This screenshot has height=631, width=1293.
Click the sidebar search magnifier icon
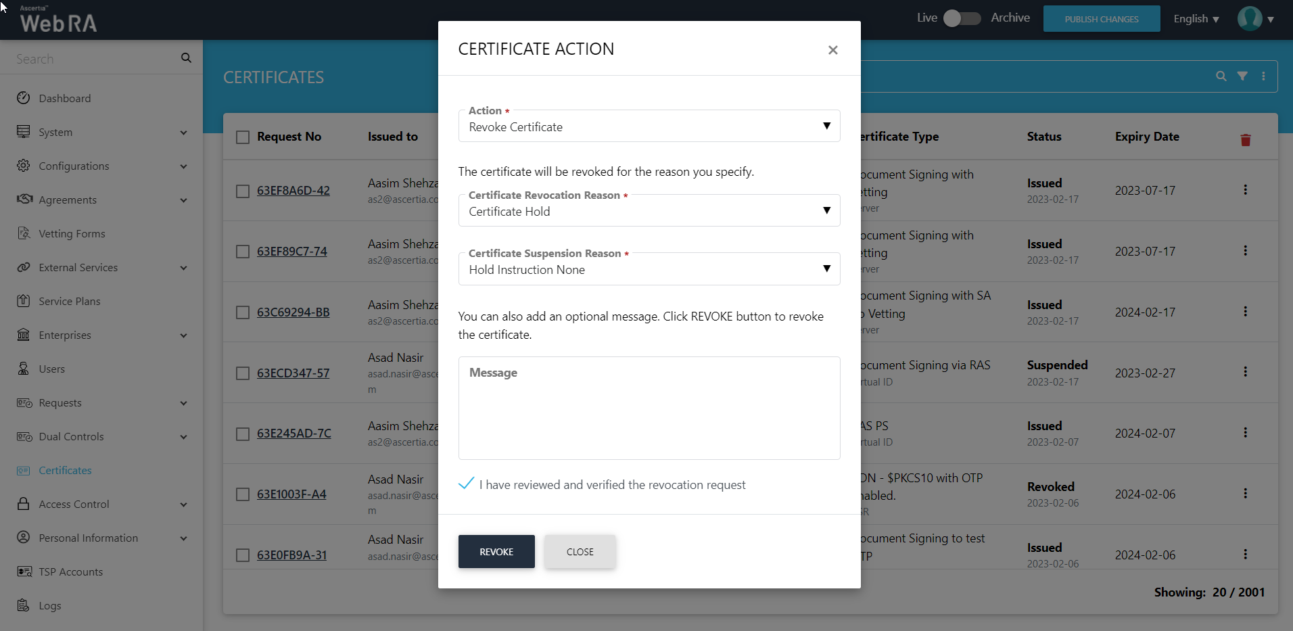[x=186, y=58]
